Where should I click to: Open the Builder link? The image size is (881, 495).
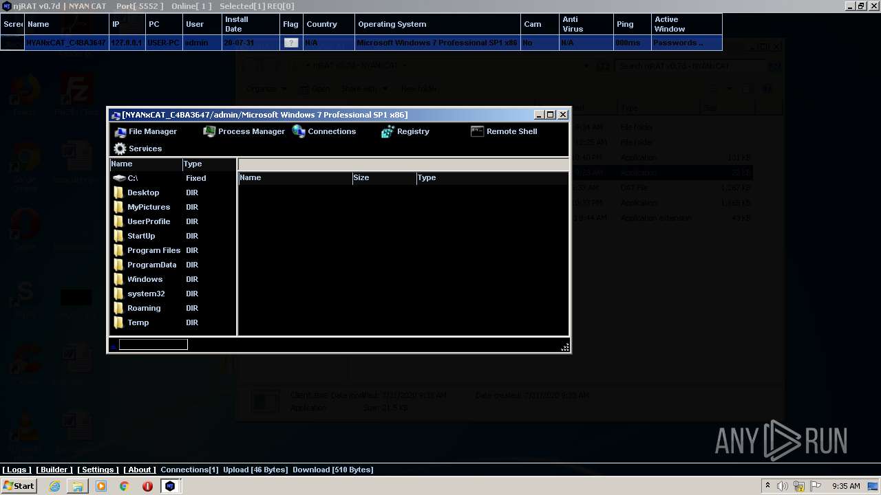(54, 470)
